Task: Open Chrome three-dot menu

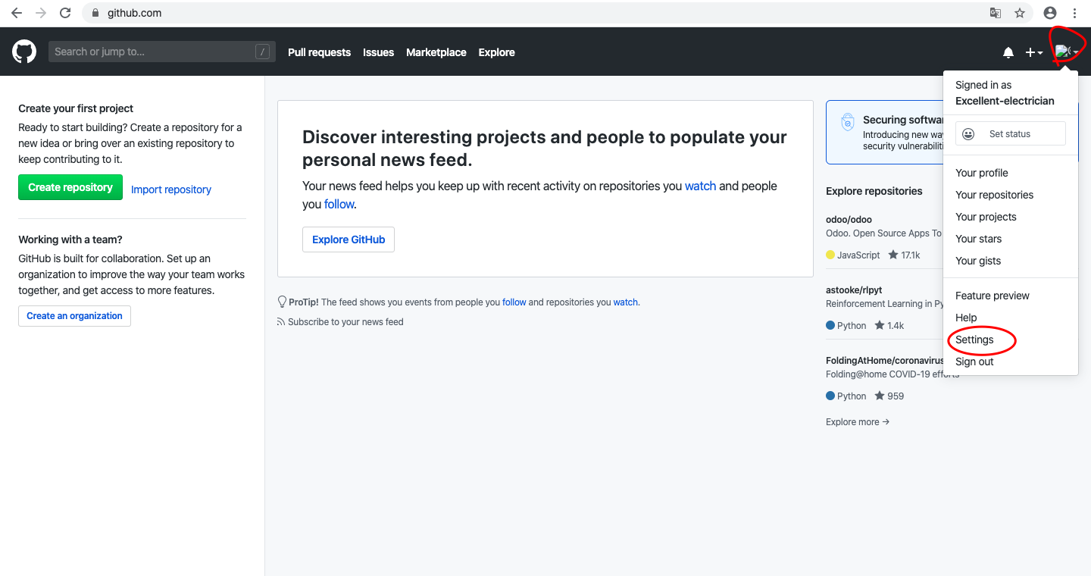Action: click(x=1074, y=13)
